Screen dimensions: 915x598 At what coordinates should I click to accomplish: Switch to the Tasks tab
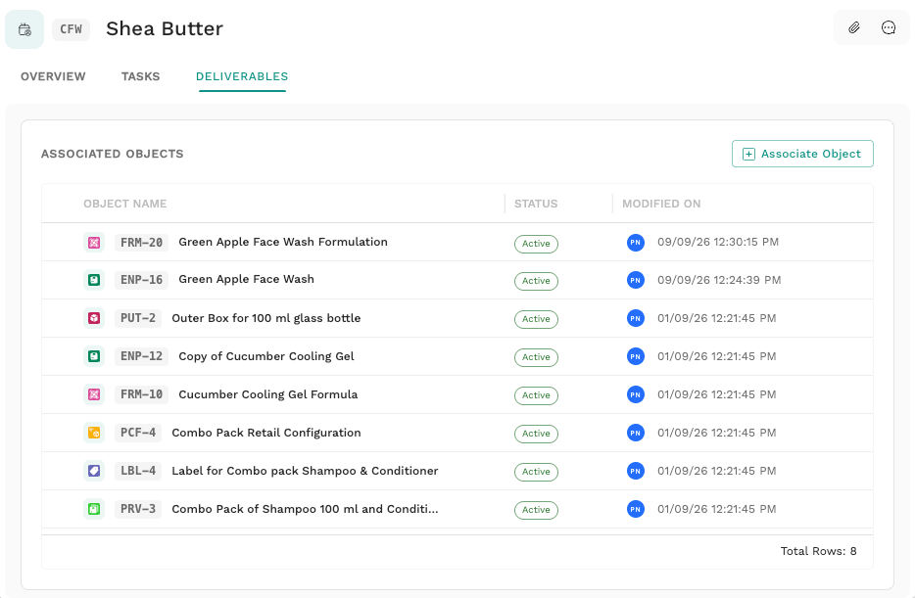(141, 76)
